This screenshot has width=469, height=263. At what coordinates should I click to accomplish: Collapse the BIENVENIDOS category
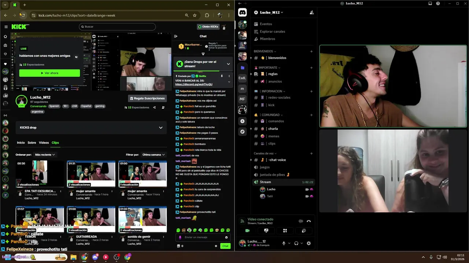265,52
